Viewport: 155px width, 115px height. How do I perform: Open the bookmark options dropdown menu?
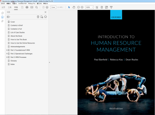tap(9, 17)
